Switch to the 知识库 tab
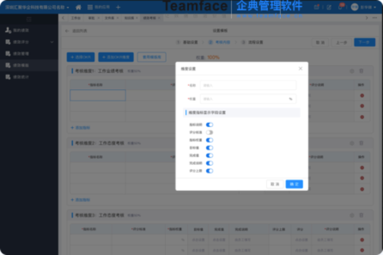The image size is (383, 255). pos(129,18)
